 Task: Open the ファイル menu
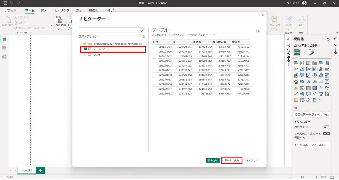click(11, 10)
